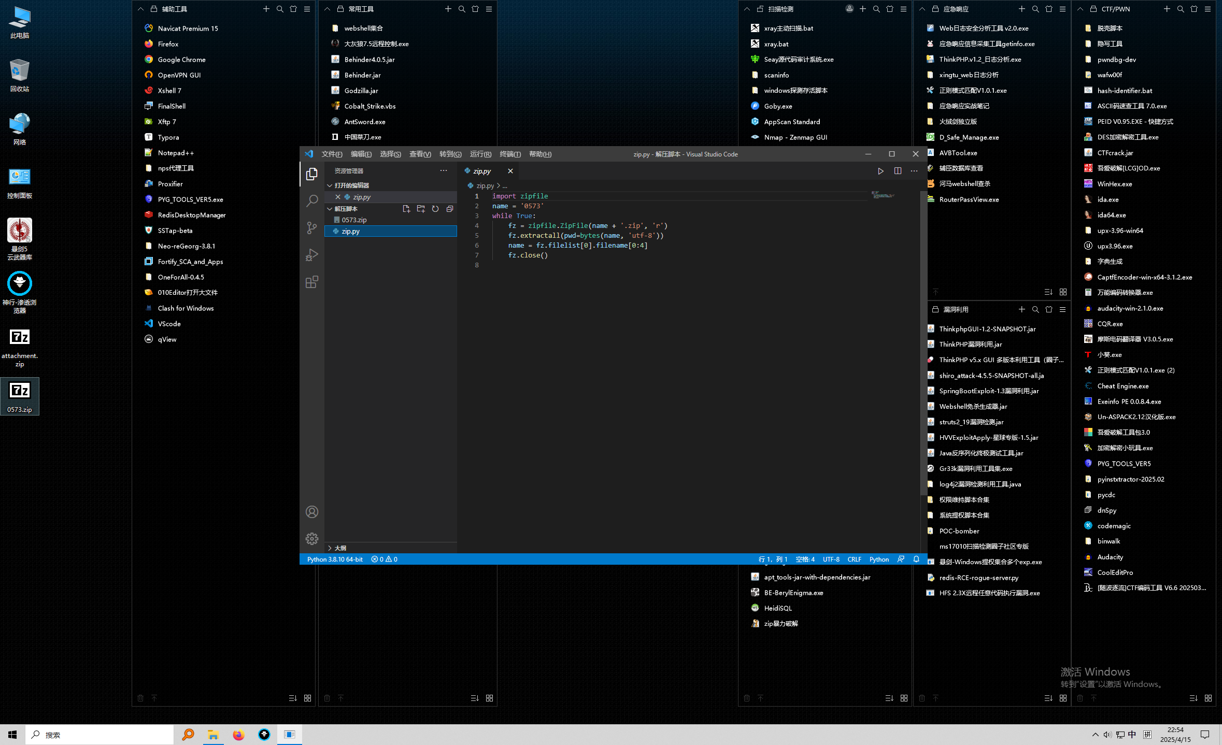Collapse the 打开的编辑器 section
1222x745 pixels.
(x=330, y=185)
